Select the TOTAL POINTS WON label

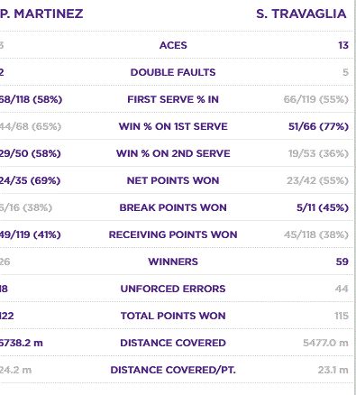pos(173,316)
